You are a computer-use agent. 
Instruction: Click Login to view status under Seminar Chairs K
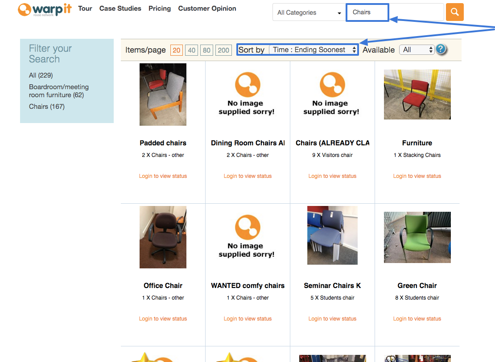click(x=332, y=319)
